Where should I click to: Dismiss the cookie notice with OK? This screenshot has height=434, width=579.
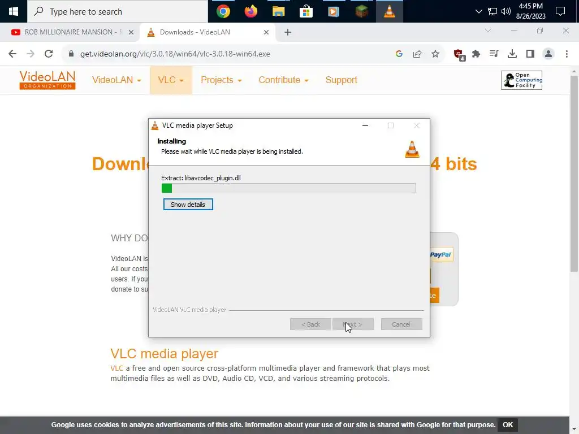(508, 425)
